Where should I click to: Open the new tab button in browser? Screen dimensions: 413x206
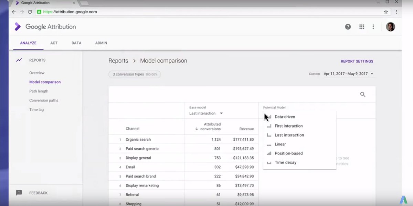pos(85,3)
